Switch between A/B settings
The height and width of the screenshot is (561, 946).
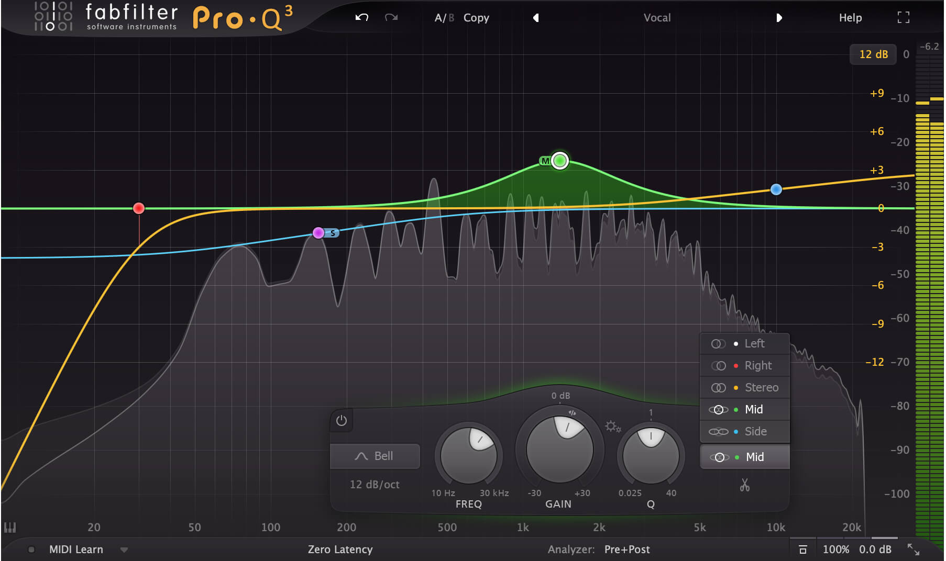[443, 17]
